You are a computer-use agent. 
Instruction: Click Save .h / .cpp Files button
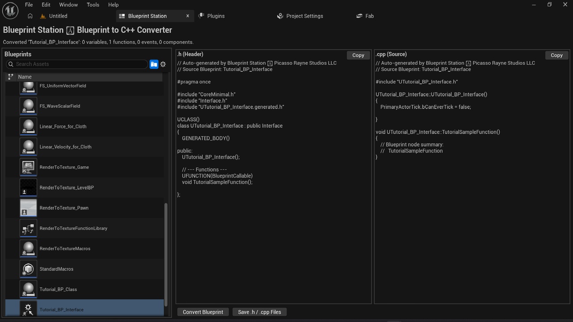tap(260, 312)
